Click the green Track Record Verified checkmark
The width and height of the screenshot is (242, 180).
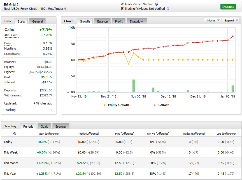pos(122,4)
